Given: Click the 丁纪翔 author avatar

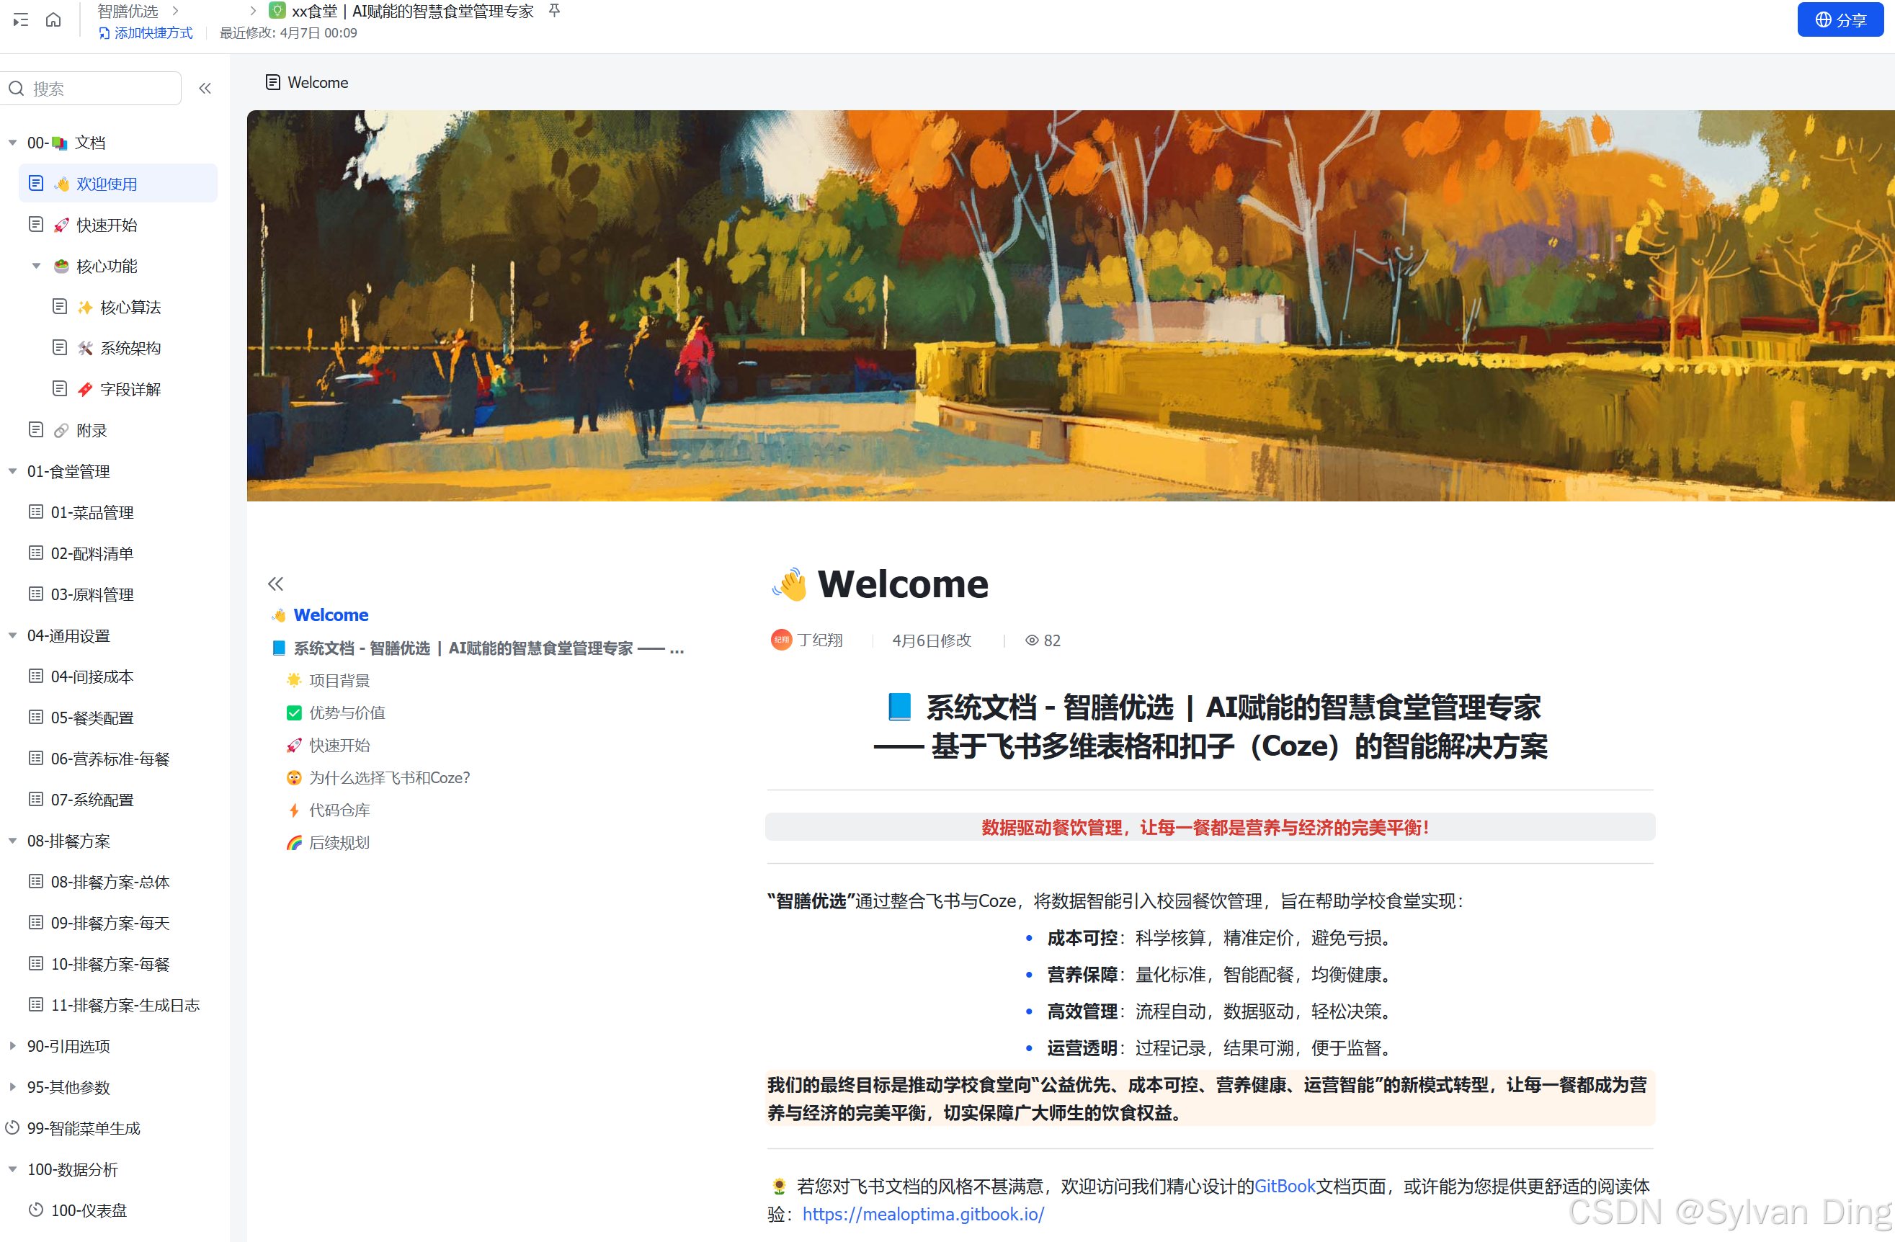Looking at the screenshot, I should pos(781,640).
